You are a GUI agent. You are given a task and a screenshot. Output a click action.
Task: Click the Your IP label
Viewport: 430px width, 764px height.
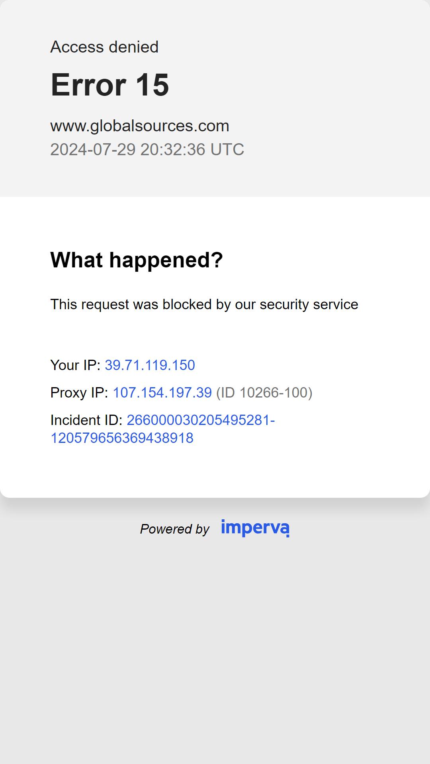point(75,365)
